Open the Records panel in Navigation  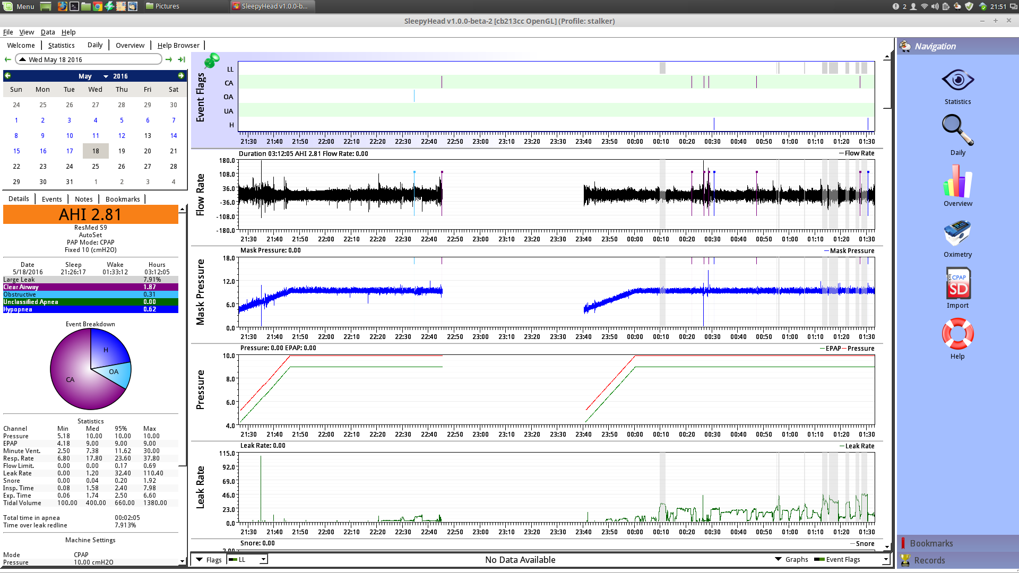pos(929,560)
